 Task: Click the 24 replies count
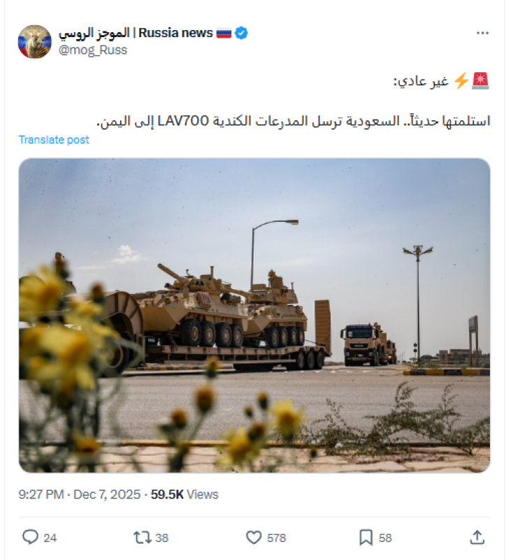point(50,538)
